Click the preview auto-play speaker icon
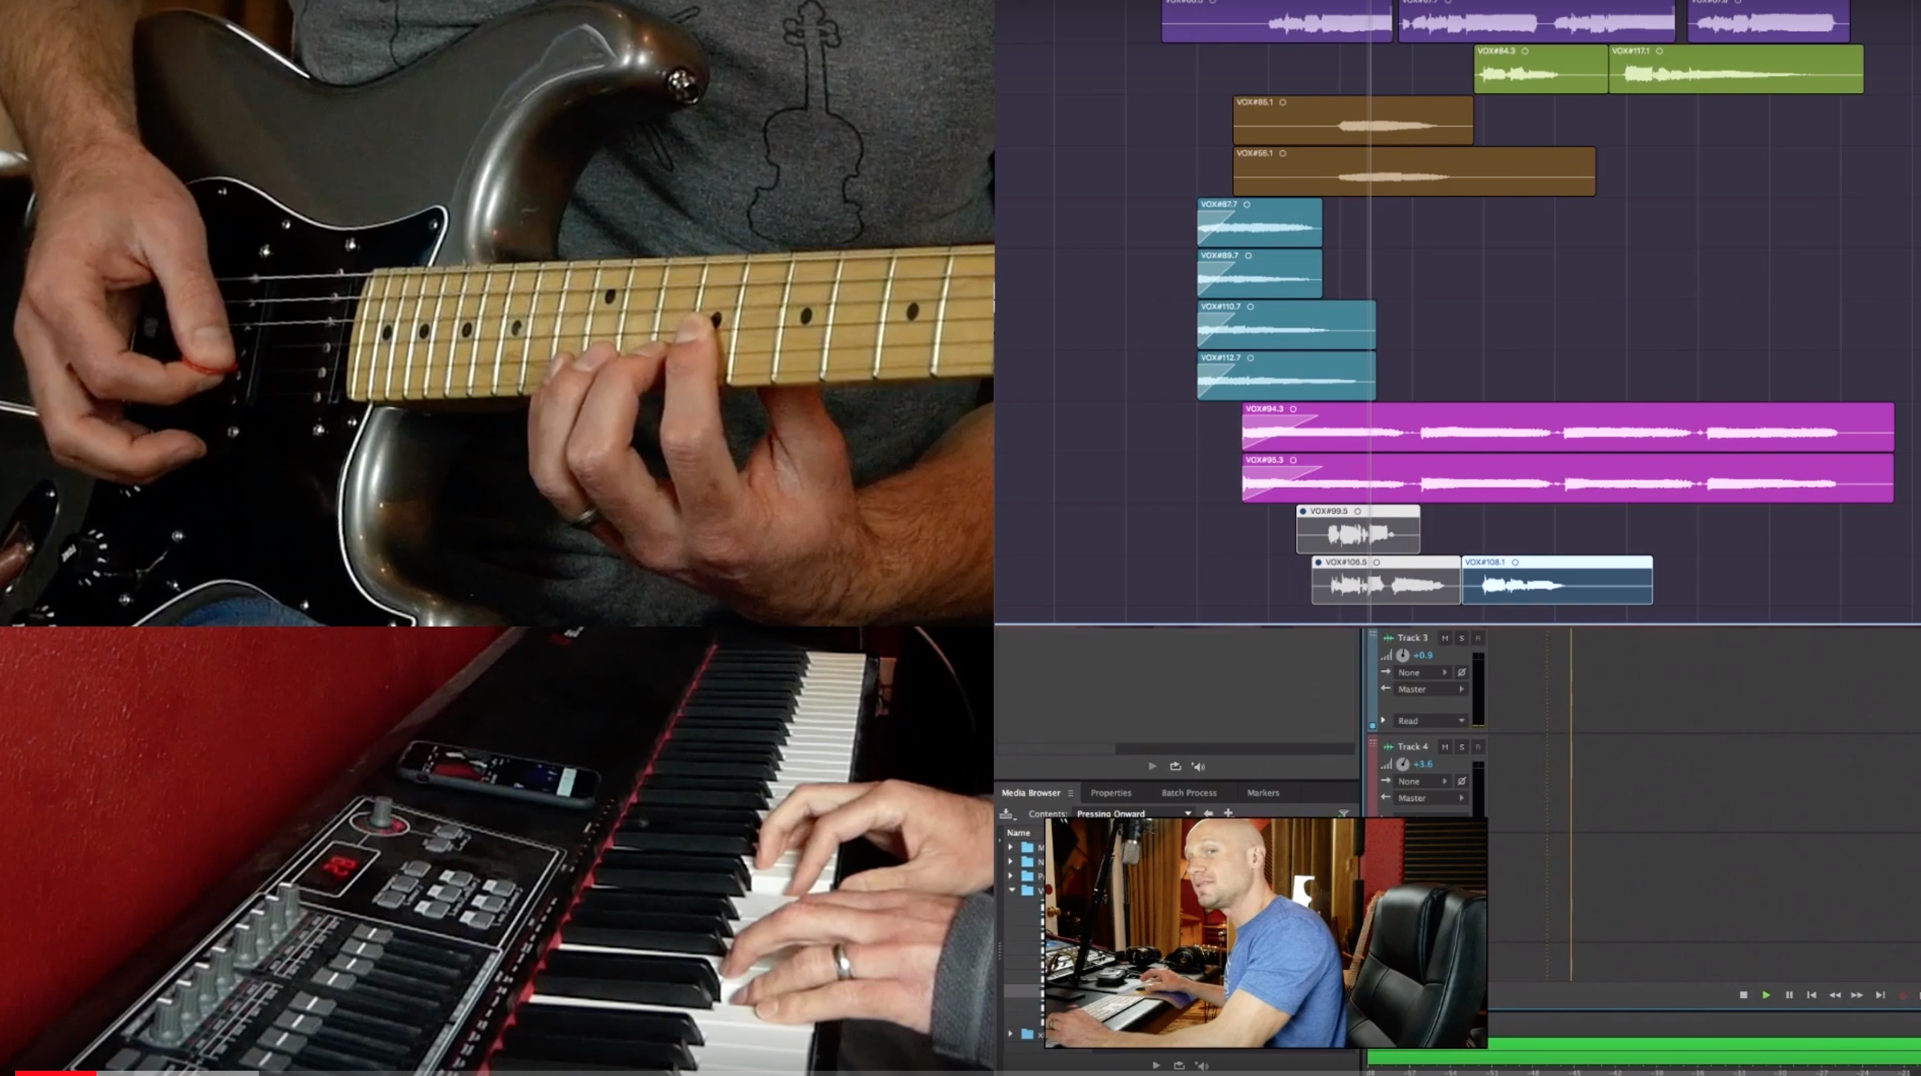This screenshot has height=1076, width=1921. 1198,767
